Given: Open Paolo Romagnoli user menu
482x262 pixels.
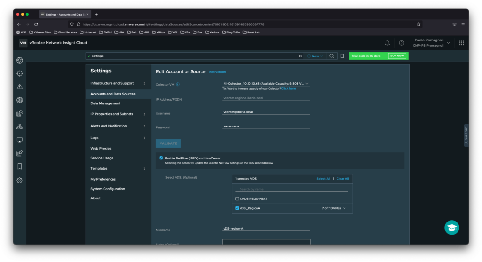Looking at the screenshot, I should [431, 43].
